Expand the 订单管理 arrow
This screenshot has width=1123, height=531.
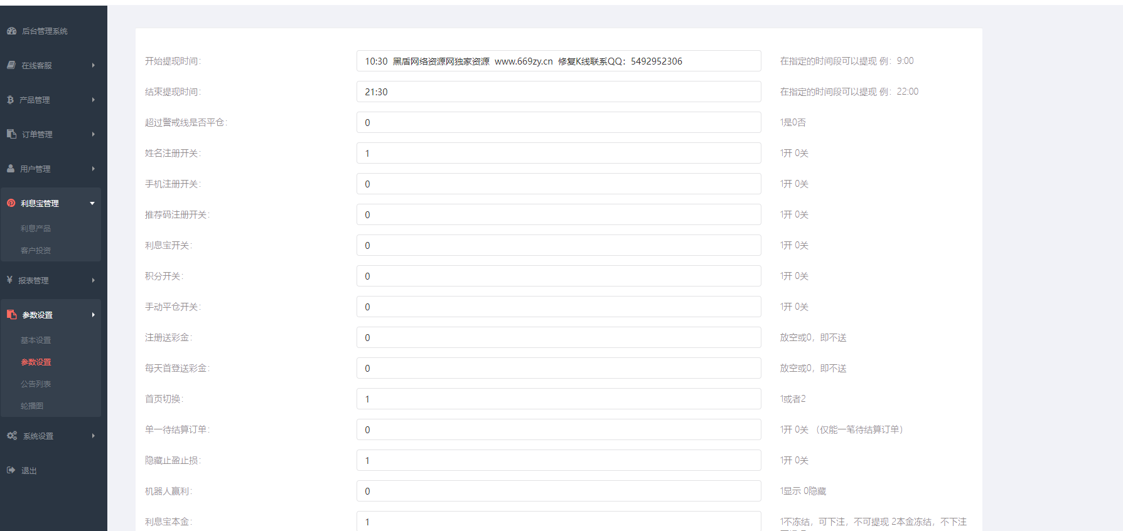click(x=93, y=134)
